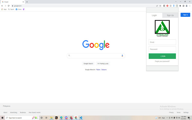The image size is (192, 120).
Task: Open a new browser tab
Action: (27, 2)
